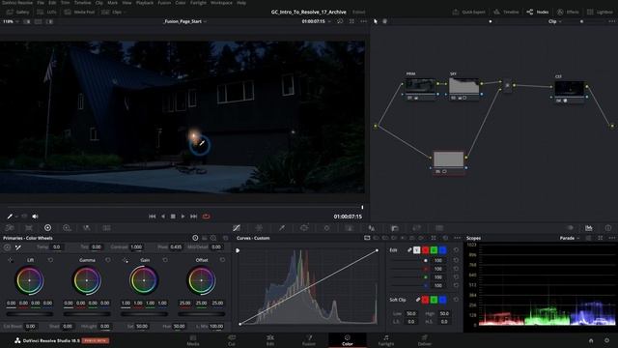Open the Power Window palette icon
Screen dimensions: 618x348
point(304,228)
